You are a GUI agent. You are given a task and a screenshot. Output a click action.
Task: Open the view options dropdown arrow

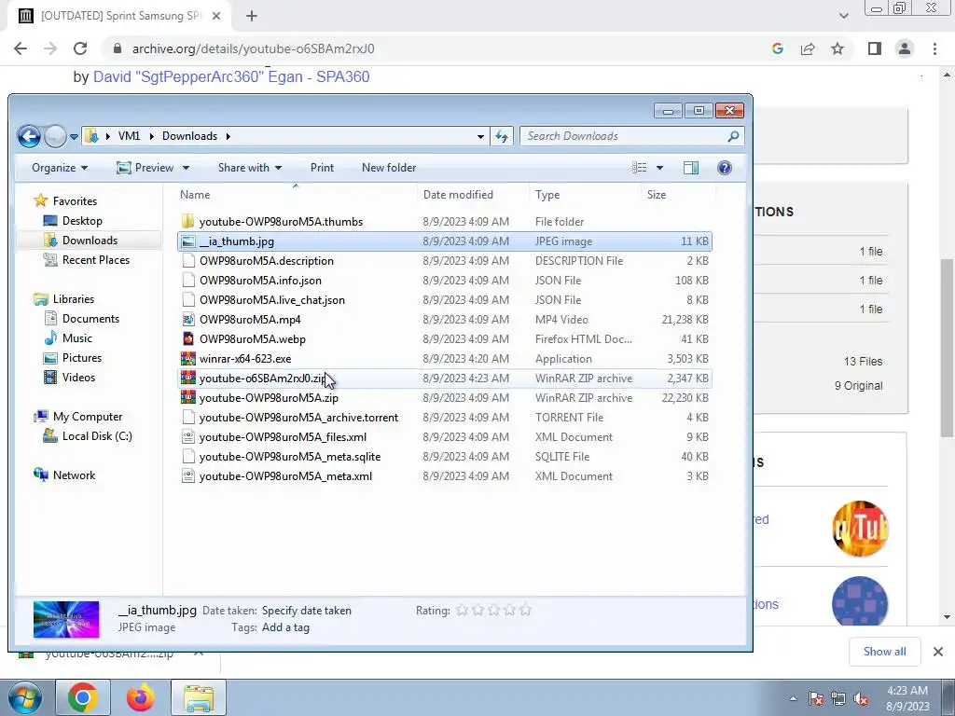click(659, 168)
